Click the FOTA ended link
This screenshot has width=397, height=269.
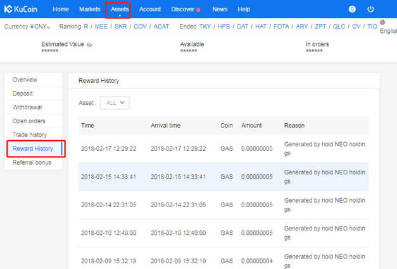point(281,27)
